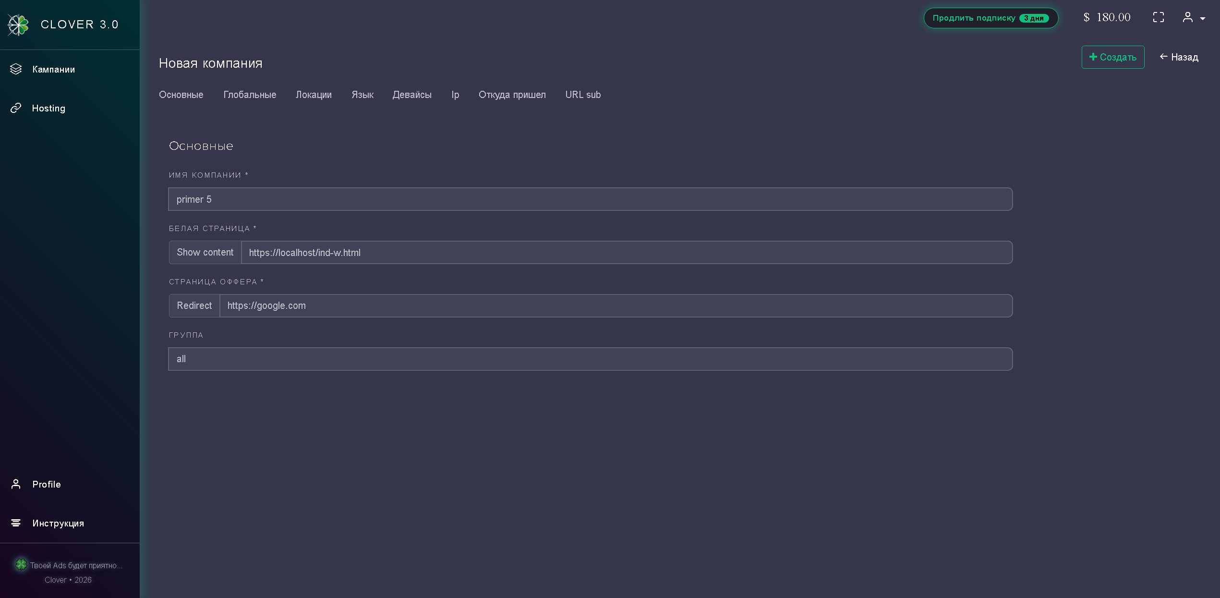Click the small clover footer icon

(x=21, y=564)
